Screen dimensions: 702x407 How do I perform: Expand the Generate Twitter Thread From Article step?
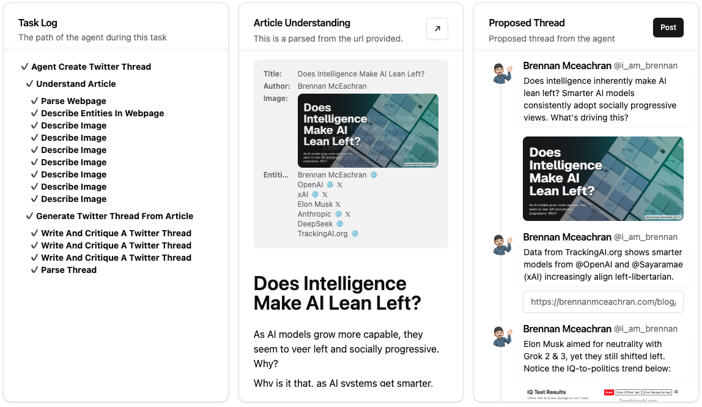(x=30, y=216)
